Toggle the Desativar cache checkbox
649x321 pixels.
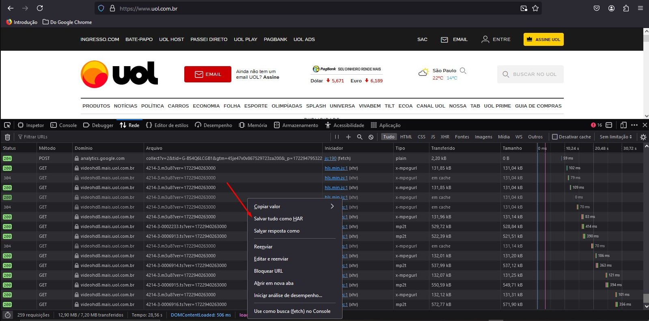[555, 137]
